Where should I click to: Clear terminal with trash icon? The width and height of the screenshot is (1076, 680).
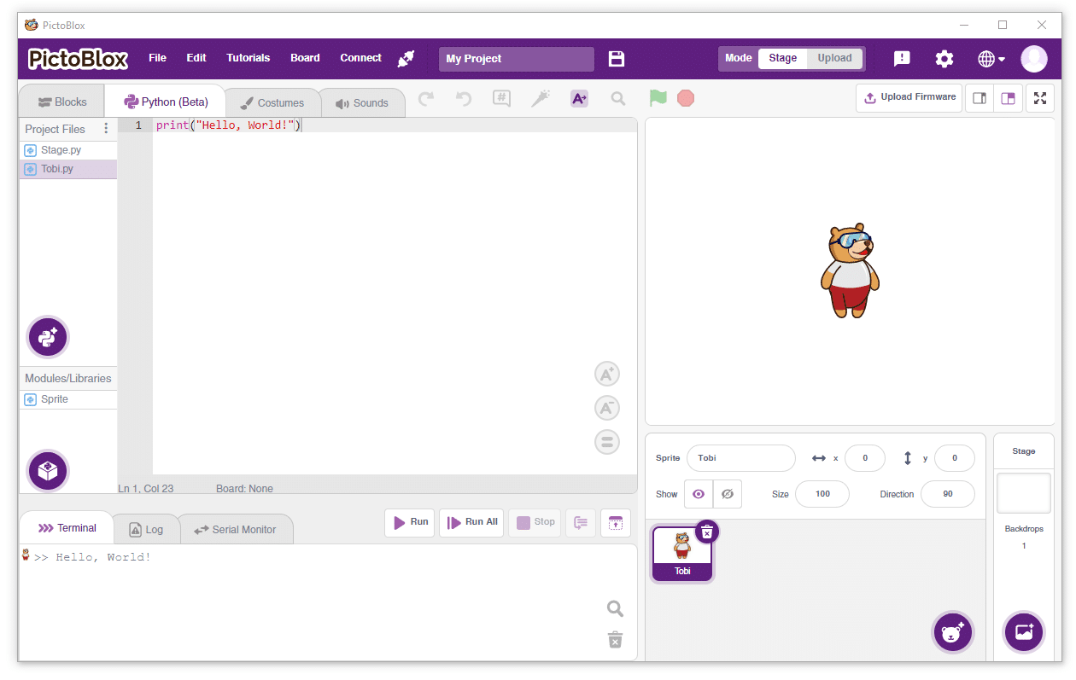(615, 640)
